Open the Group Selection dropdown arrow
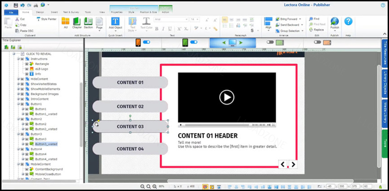Screen dimensions: 389x191 click(x=302, y=31)
